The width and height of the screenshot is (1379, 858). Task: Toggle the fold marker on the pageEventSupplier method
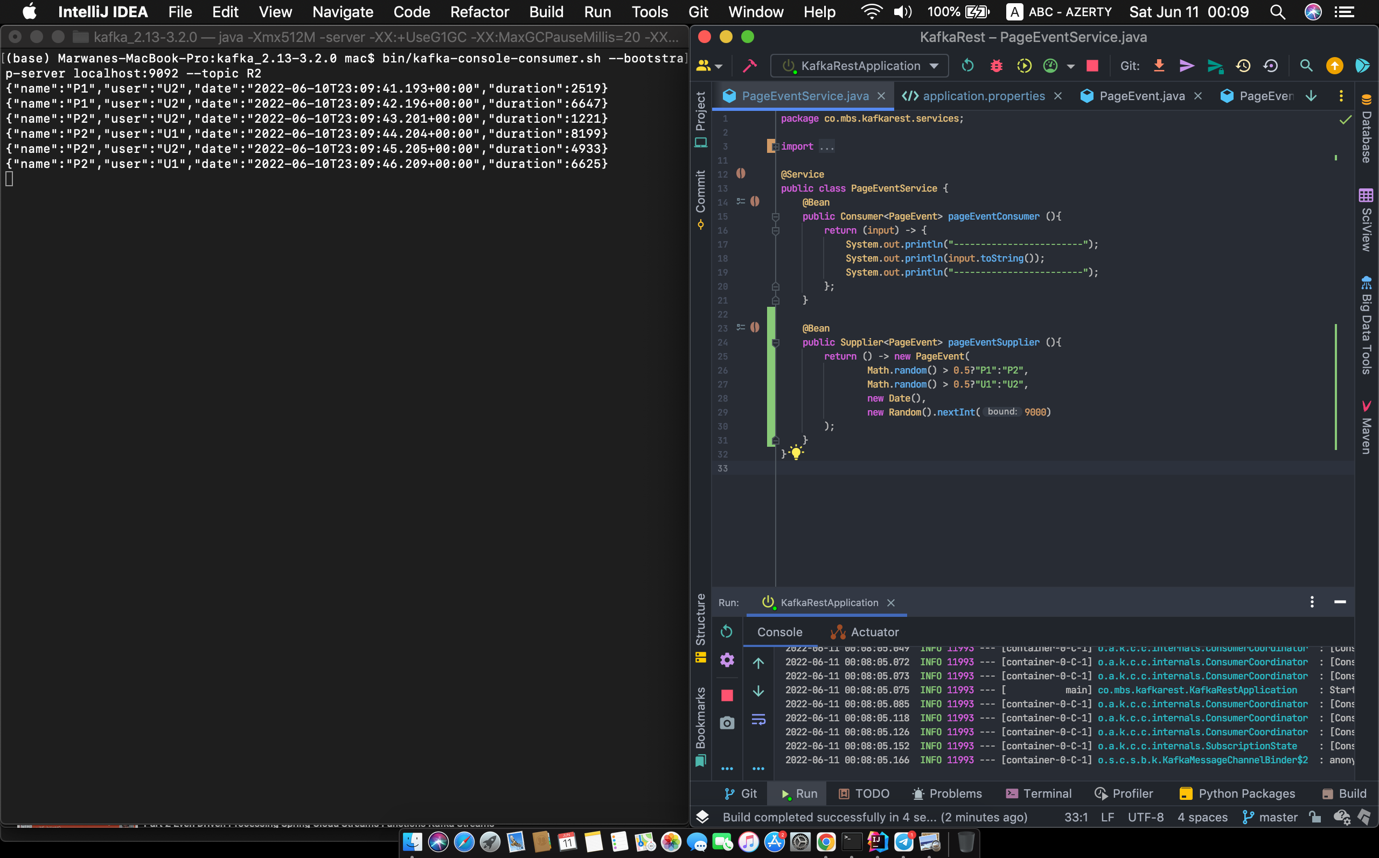(776, 342)
